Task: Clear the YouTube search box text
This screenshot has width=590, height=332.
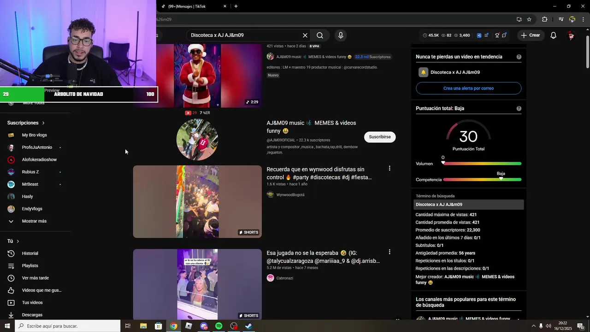Action: 305,35
